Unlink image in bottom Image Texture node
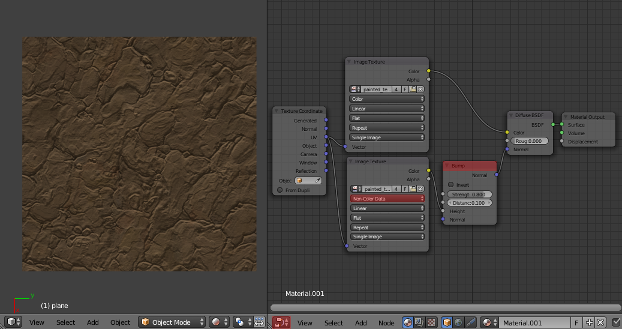This screenshot has height=329, width=622. tap(420, 189)
